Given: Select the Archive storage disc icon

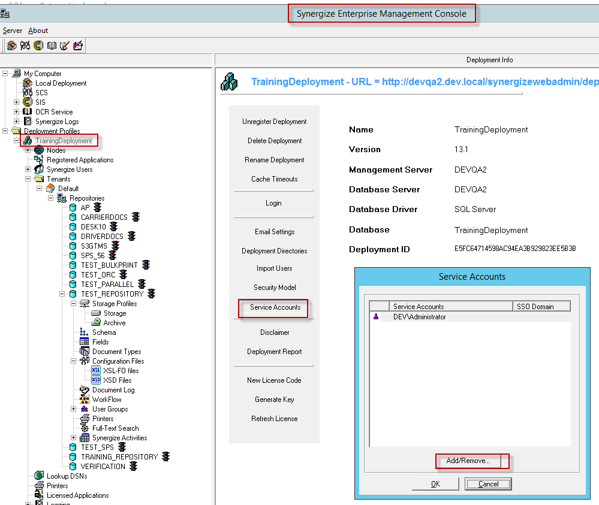Looking at the screenshot, I should tap(96, 323).
